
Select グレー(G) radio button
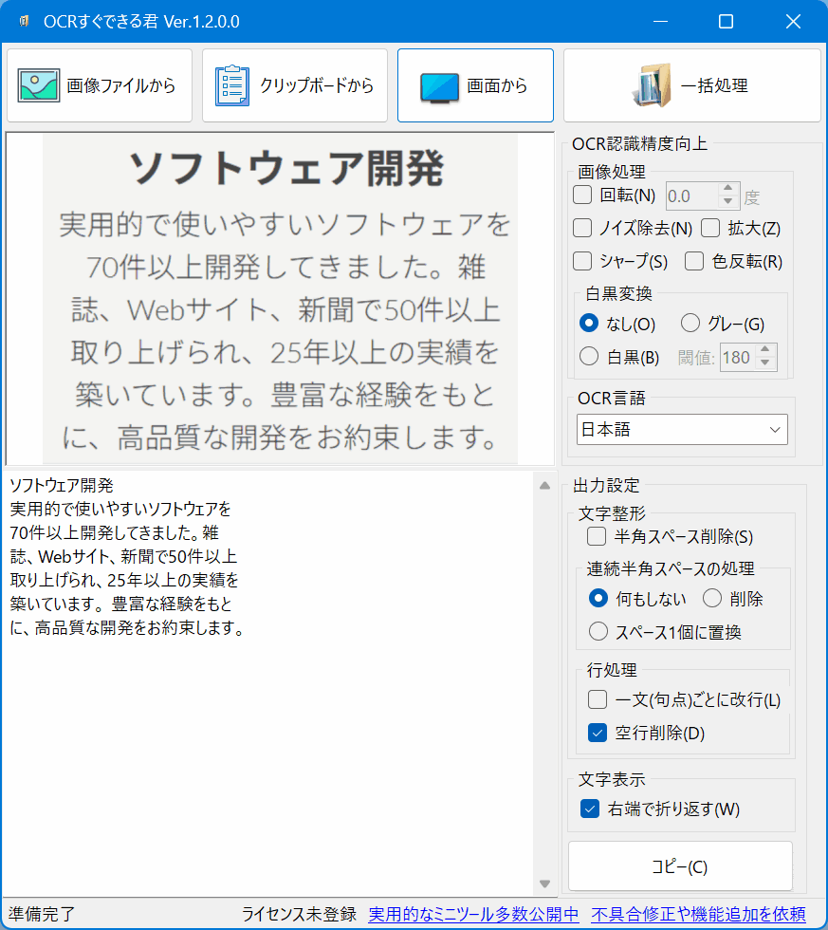(x=690, y=324)
